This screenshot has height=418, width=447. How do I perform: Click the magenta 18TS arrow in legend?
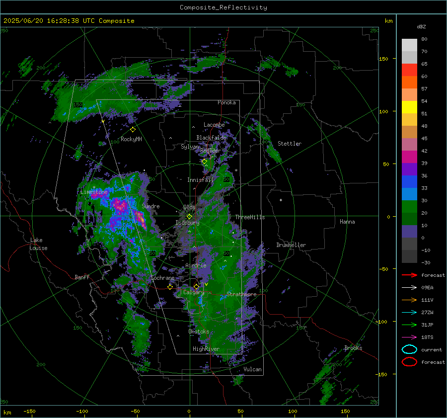pyautogui.click(x=409, y=337)
